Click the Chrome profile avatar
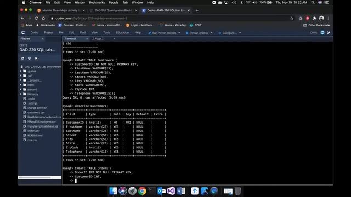Image resolution: width=351 pixels, height=197 pixels. (322, 18)
